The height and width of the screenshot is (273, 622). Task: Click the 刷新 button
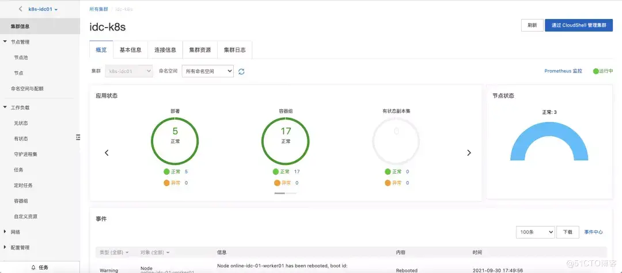[532, 25]
